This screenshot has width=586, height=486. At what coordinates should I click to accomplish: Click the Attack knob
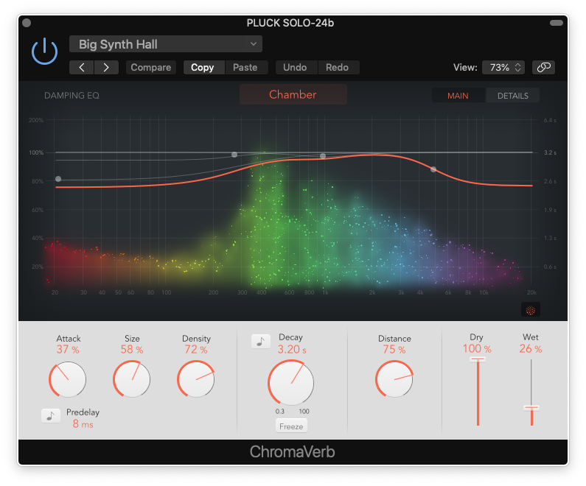point(68,379)
